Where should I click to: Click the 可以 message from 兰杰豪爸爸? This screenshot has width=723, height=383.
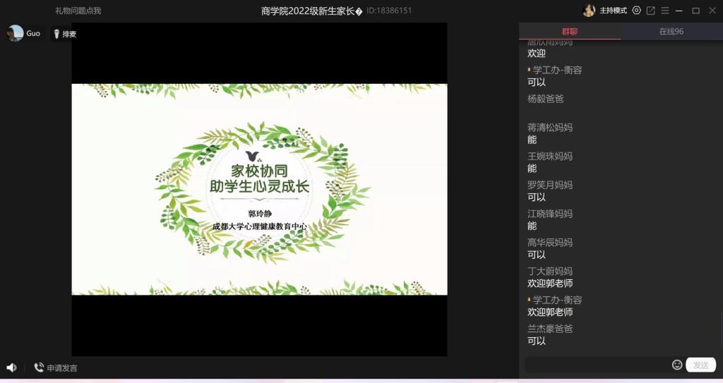(537, 341)
